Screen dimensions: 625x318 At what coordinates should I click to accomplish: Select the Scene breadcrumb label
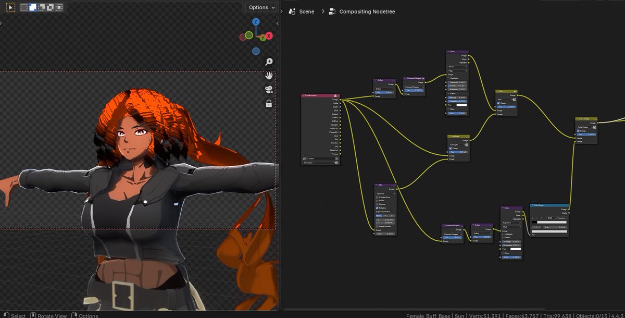307,11
